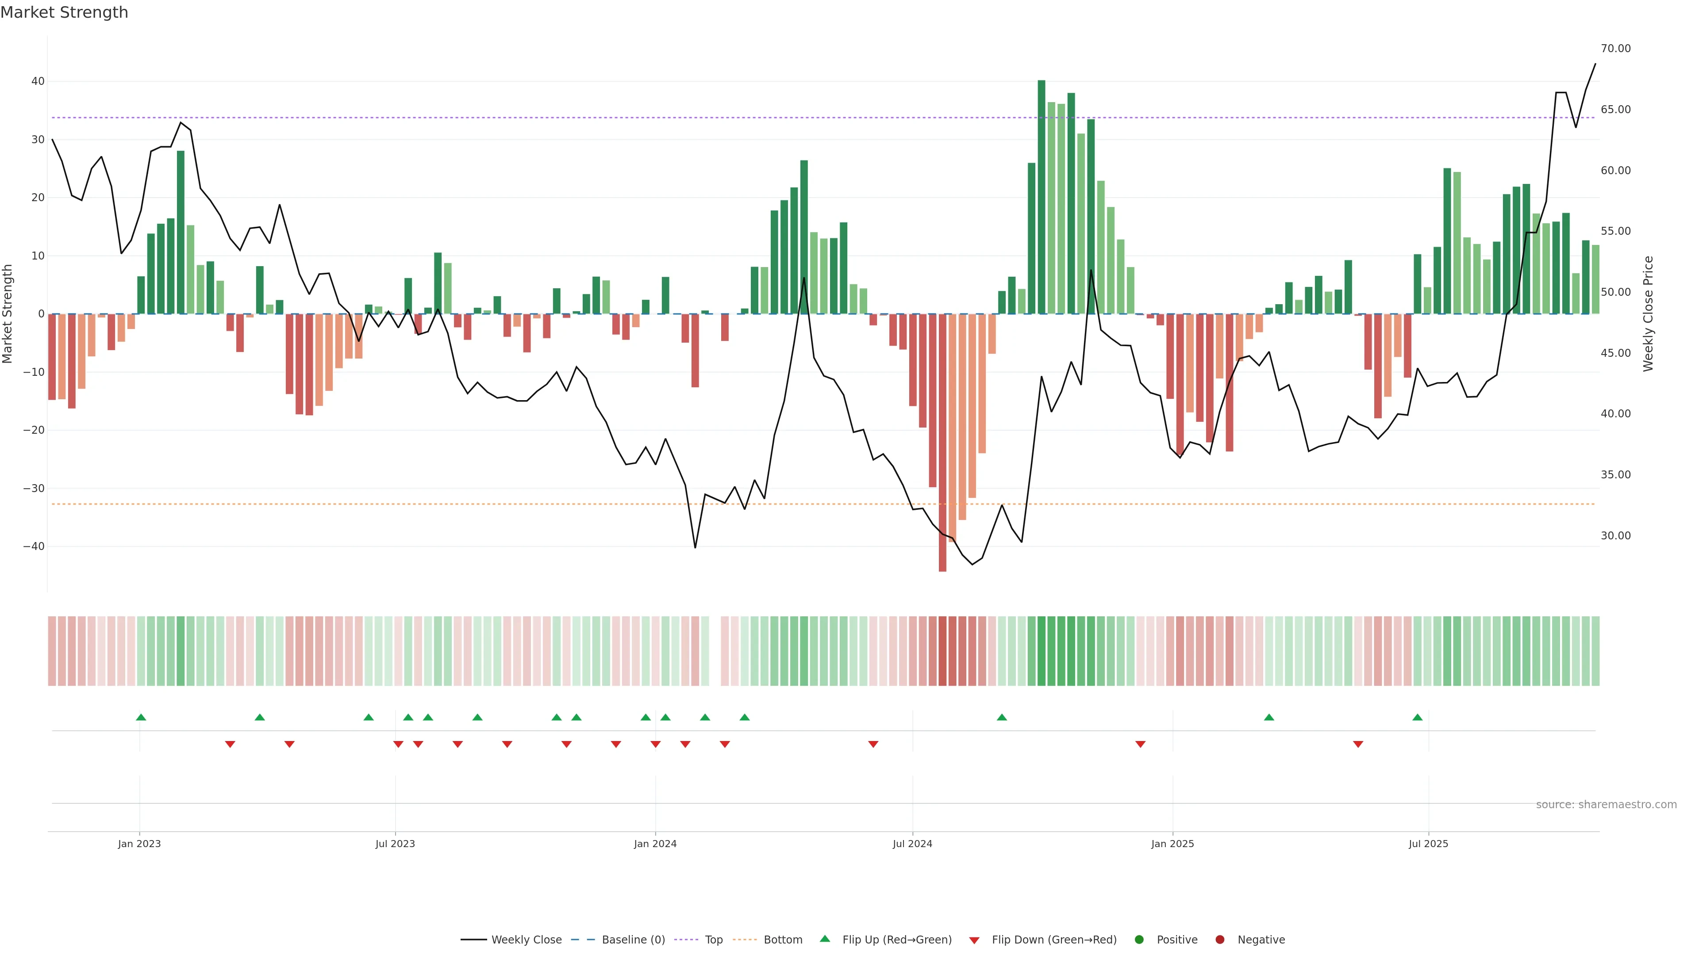Click the Weekly Close Price axis title
1699x955 pixels.
tap(1648, 314)
